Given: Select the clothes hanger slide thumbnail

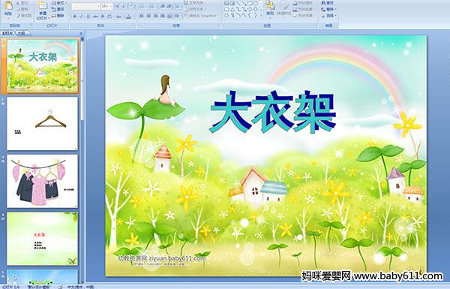Looking at the screenshot, I should click(43, 124).
